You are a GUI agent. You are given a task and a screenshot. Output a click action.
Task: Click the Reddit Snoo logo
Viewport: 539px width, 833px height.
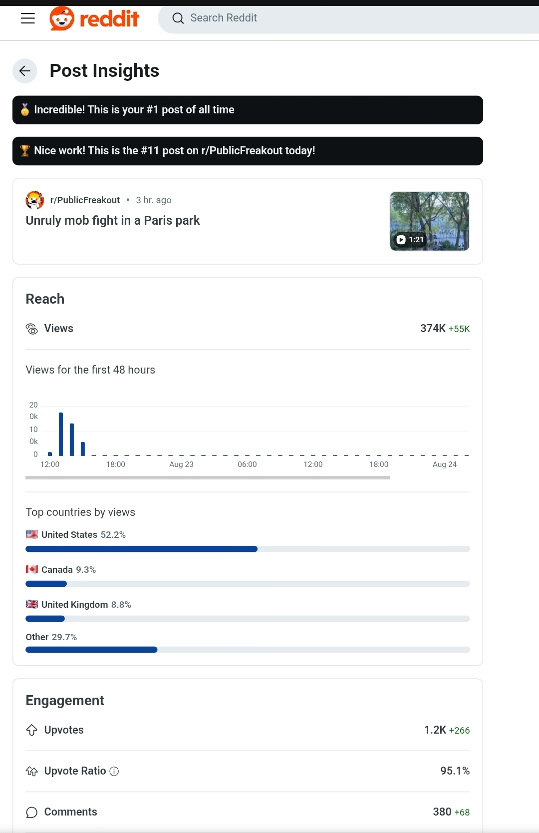tap(62, 18)
